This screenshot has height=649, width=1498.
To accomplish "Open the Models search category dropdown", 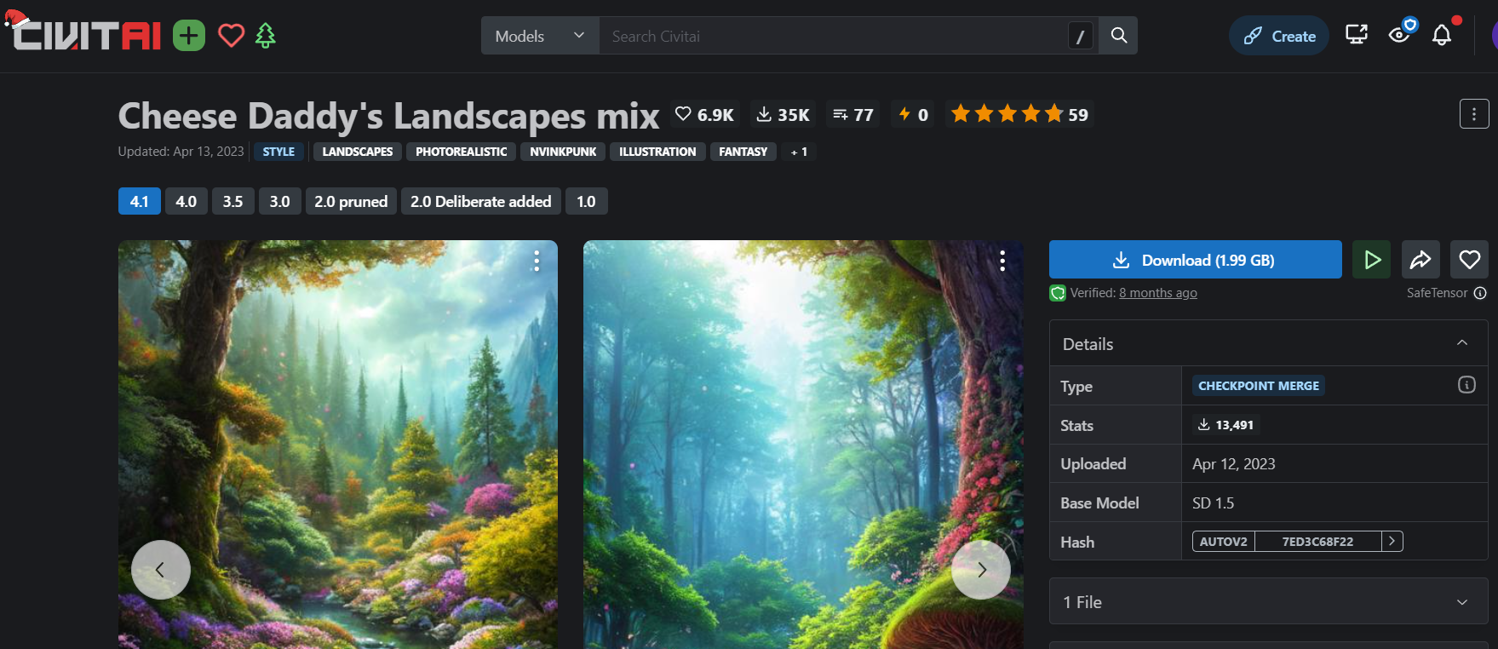I will pyautogui.click(x=540, y=36).
